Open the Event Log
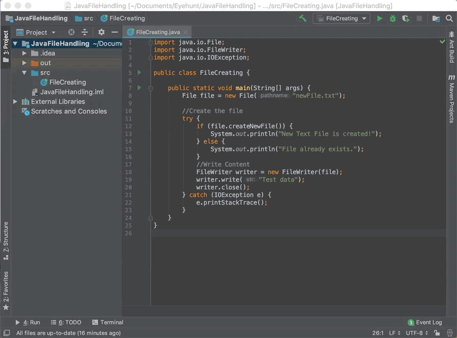 coord(425,322)
